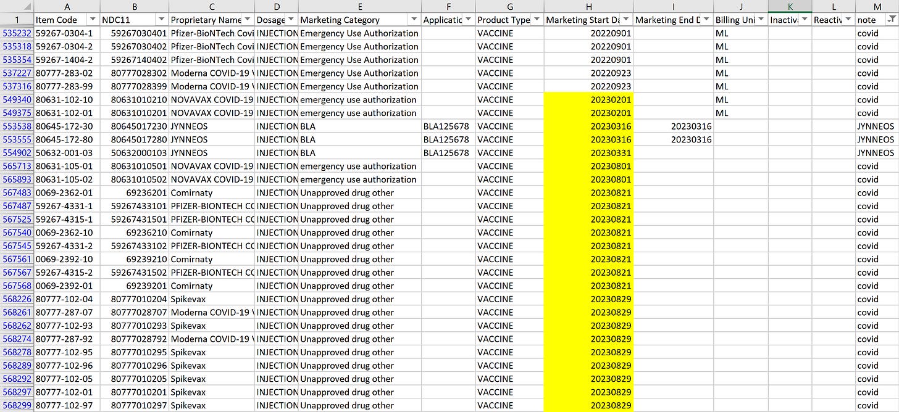This screenshot has width=899, height=412.
Task: Click Comirnaty cell in row 567483
Action: (212, 193)
